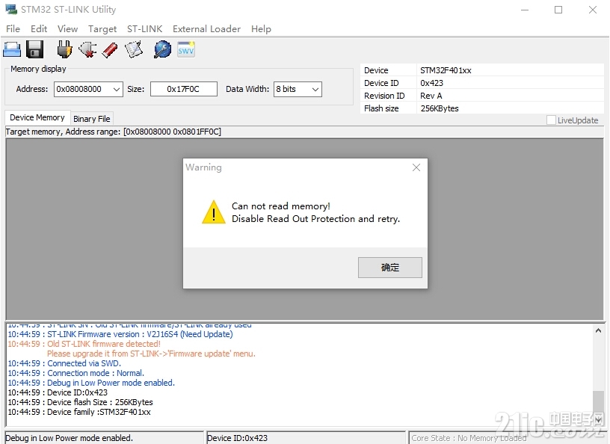
Task: Click the yellow warning triangle icon
Action: [214, 212]
